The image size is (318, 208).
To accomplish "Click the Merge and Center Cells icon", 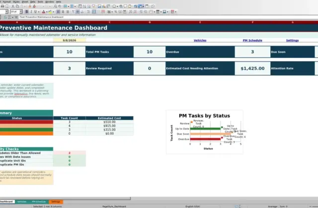I will point(94,12).
